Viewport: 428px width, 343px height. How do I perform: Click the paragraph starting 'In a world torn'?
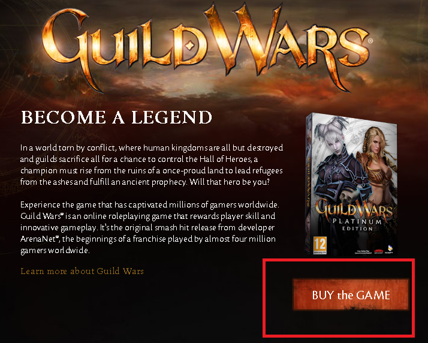(x=152, y=165)
